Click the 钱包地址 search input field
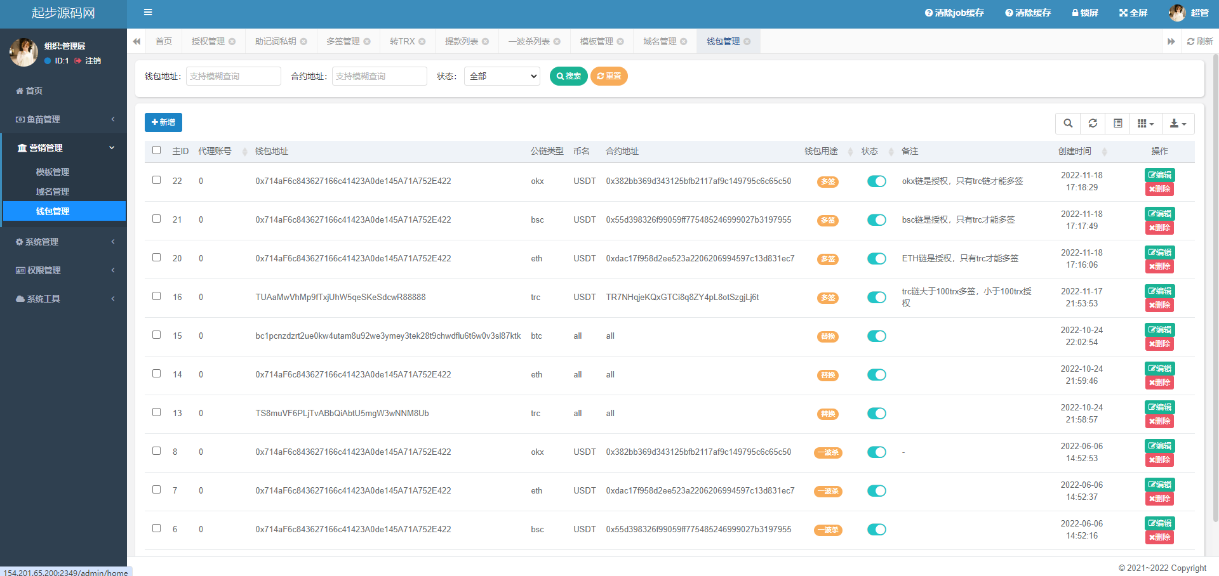1219x576 pixels. [x=233, y=76]
